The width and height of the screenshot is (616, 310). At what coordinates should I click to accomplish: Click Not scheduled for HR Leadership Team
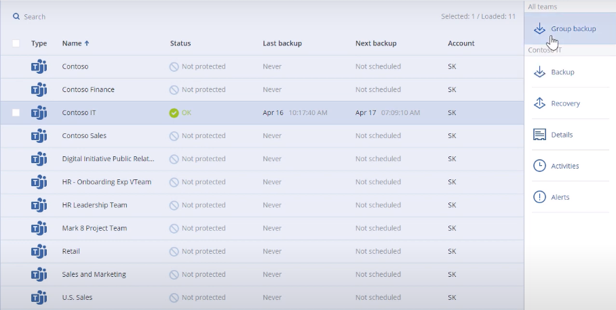point(378,205)
